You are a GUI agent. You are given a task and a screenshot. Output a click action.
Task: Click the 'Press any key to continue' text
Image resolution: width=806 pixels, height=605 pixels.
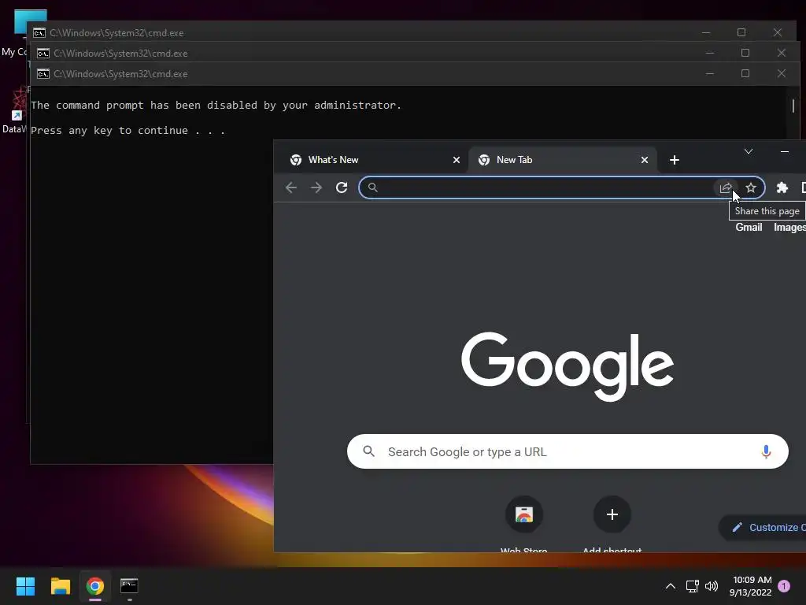coord(128,131)
